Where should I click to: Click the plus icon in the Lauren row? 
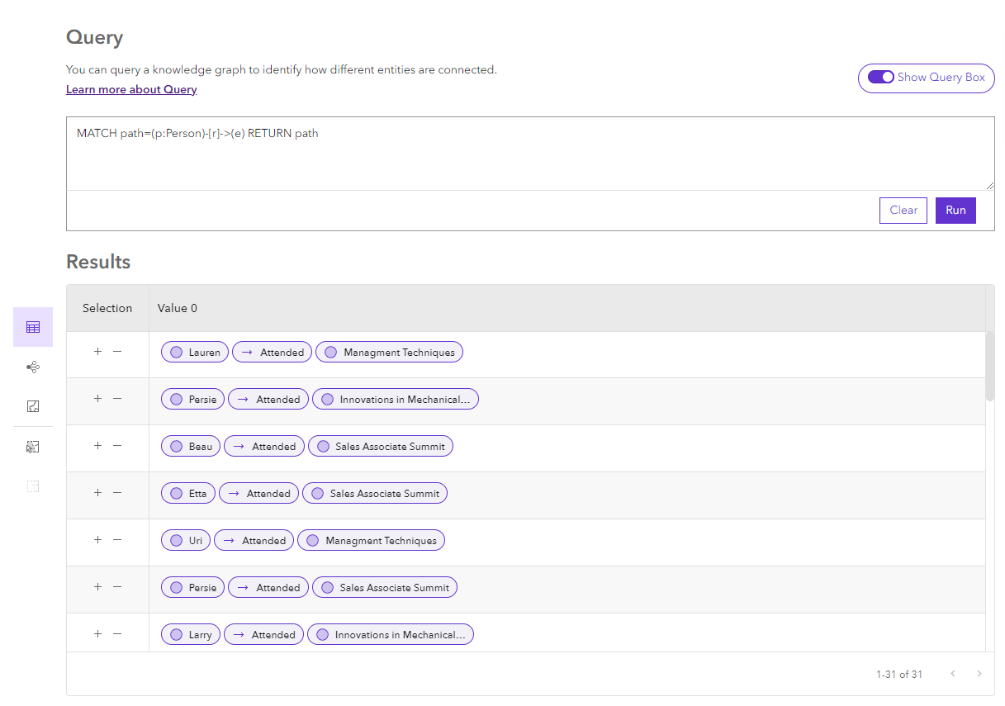tap(97, 351)
